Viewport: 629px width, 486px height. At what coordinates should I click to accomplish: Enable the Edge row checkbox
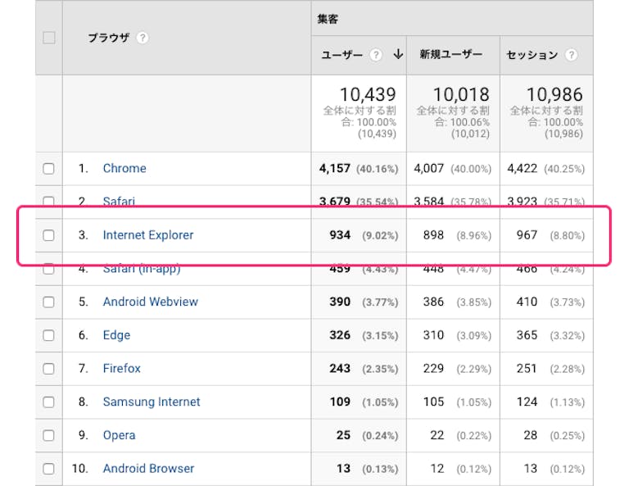coord(48,335)
